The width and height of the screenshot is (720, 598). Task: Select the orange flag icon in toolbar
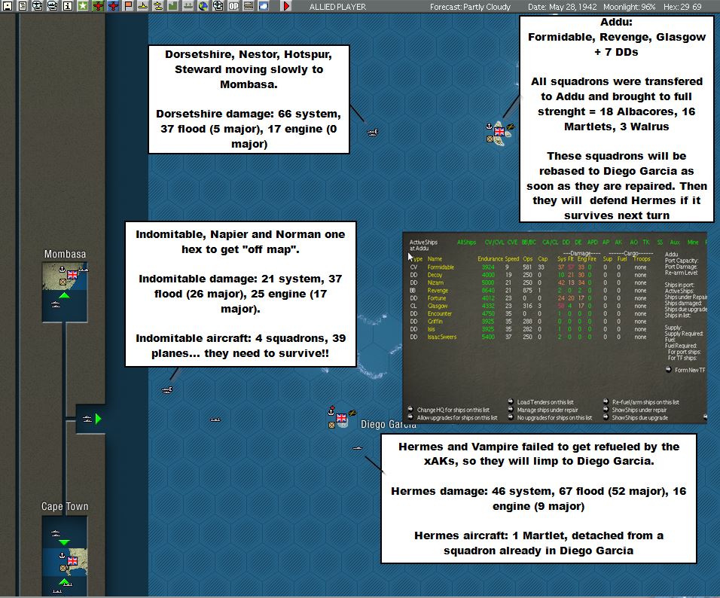[127, 6]
